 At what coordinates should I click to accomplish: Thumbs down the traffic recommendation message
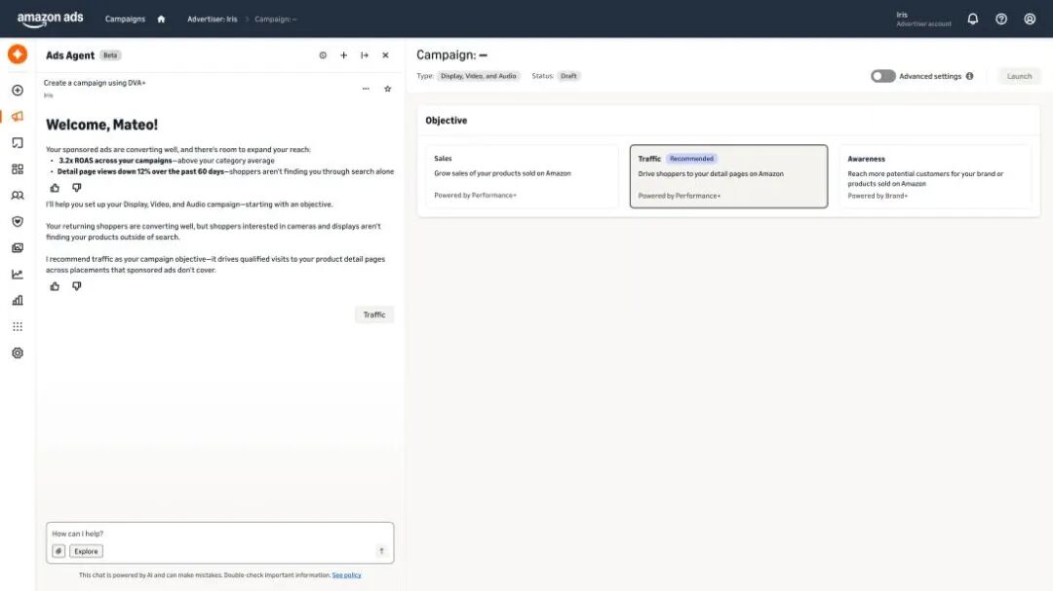(77, 286)
